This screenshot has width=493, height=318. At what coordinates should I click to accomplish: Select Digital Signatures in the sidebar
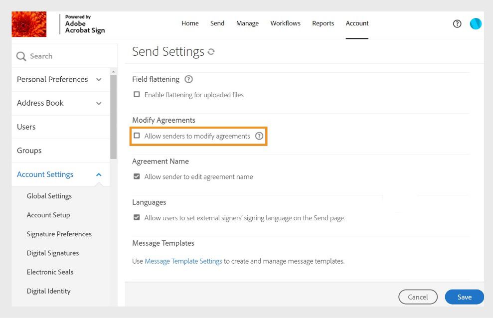(x=52, y=253)
